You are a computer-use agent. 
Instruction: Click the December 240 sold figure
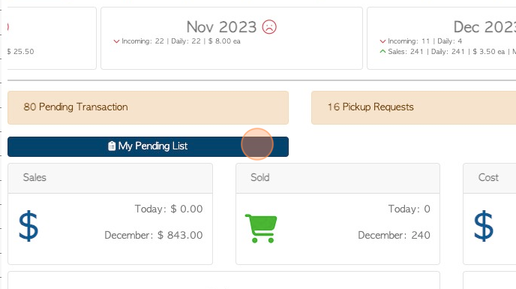[x=394, y=235]
